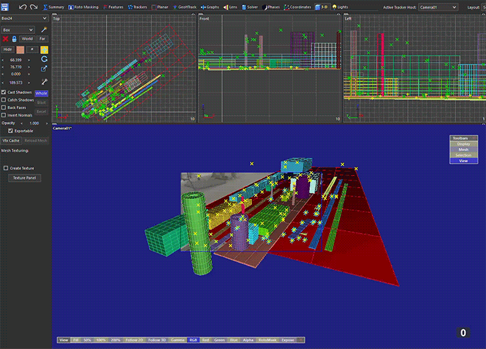
Task: Enable the Catch Shadows checkbox
Action: coord(4,100)
